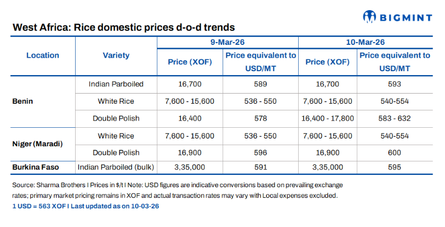Viewport: 445px width, 227px height.
Task: Select the 16,400 - 17,800 price cell
Action: pyautogui.click(x=328, y=119)
